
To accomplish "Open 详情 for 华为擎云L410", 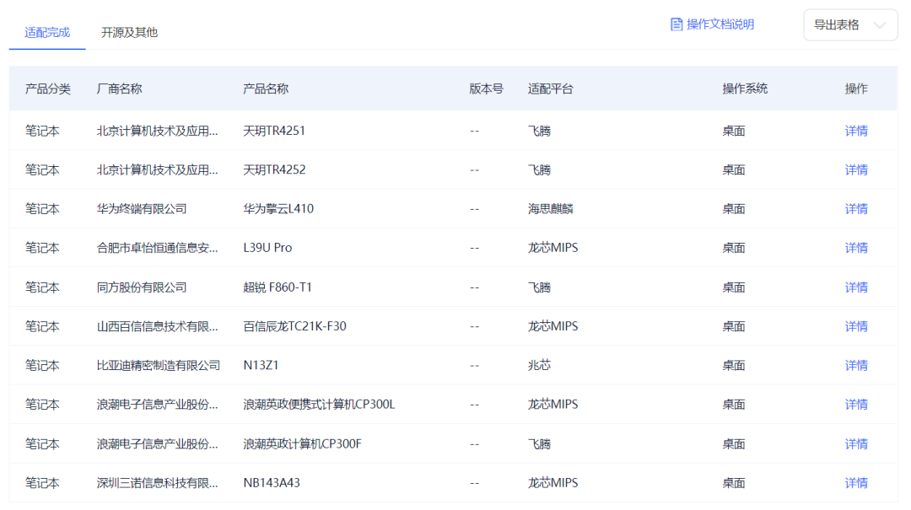I will pos(856,208).
